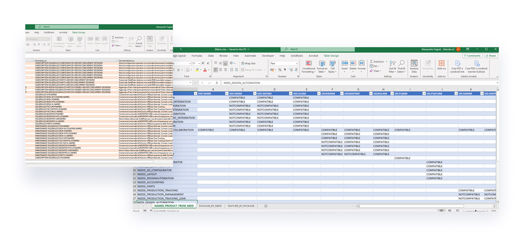Image resolution: width=528 pixels, height=237 pixels.
Task: Click AutoSum in the back Excel window
Action: click(119, 37)
